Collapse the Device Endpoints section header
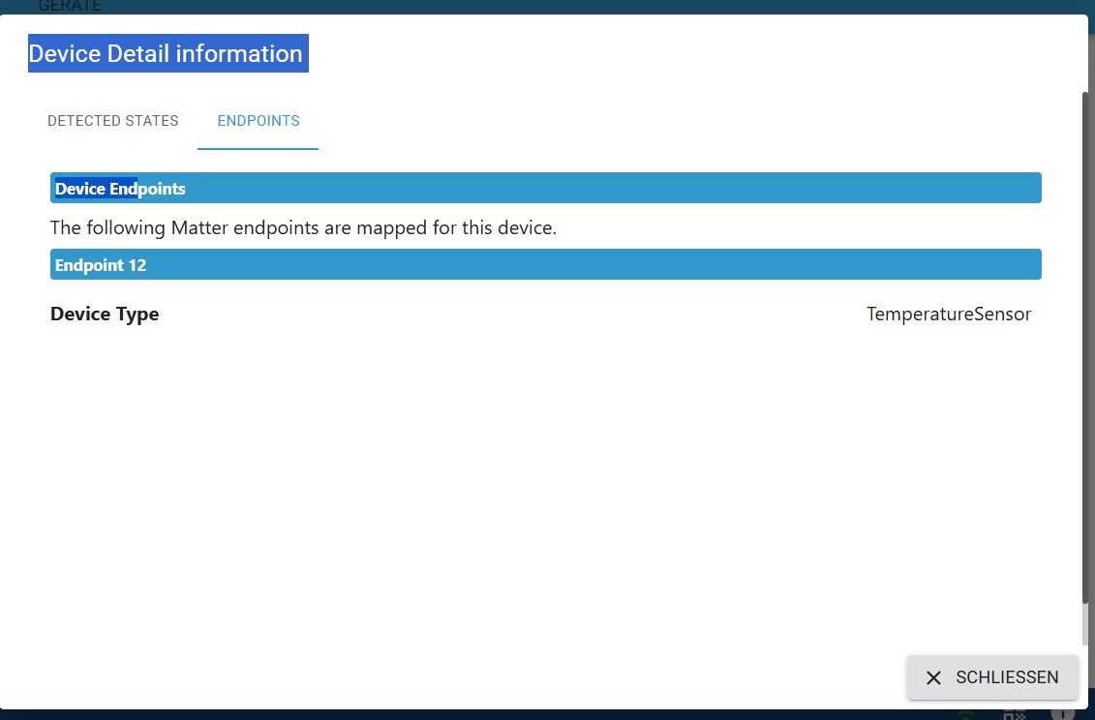The height and width of the screenshot is (720, 1095). pyautogui.click(x=545, y=188)
